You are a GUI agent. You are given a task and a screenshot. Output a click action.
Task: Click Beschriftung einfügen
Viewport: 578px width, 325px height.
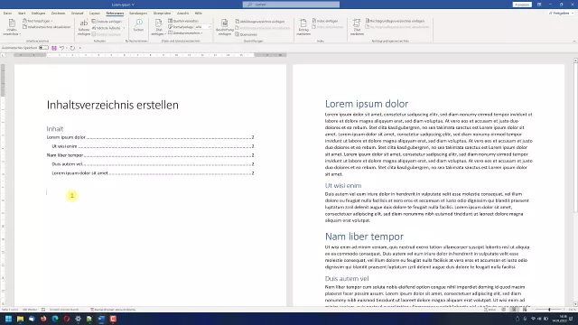(225, 28)
